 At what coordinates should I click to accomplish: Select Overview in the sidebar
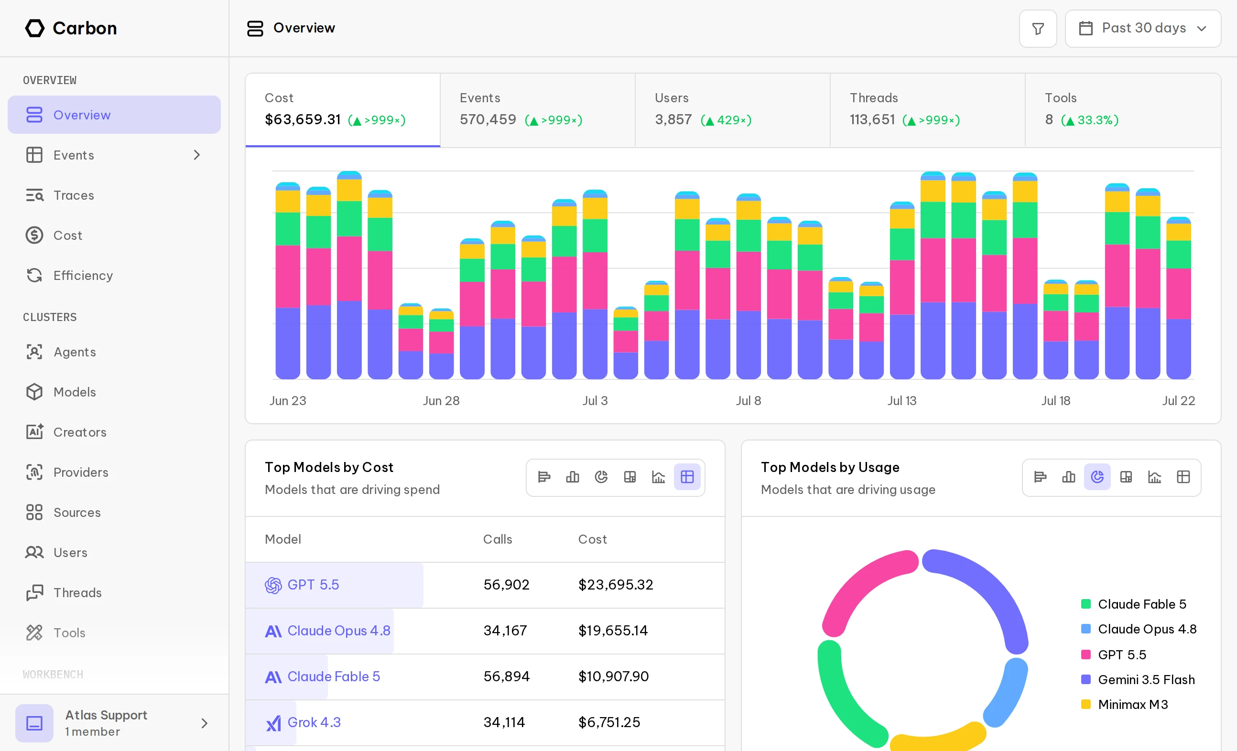114,115
